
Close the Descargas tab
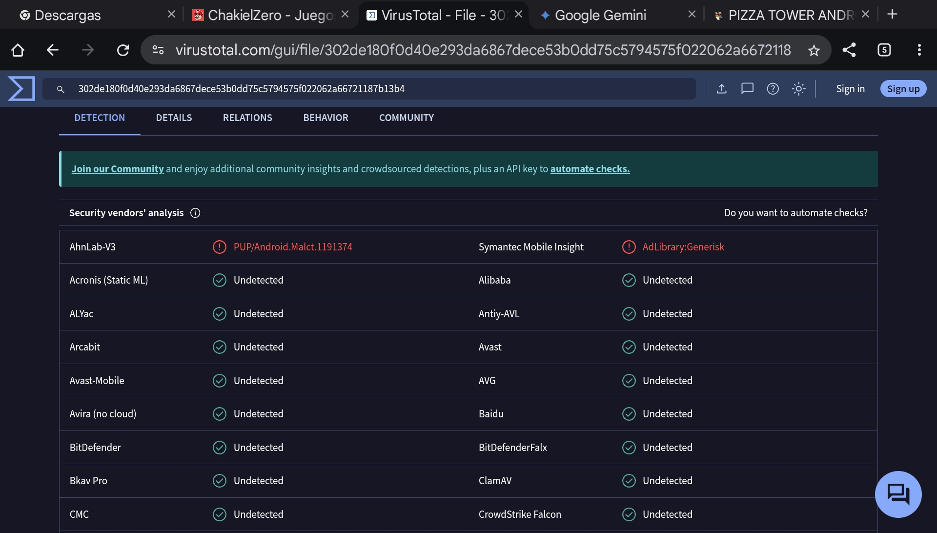click(x=171, y=15)
